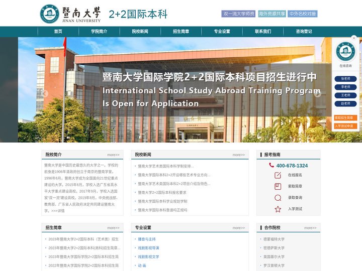The image size is (362, 271).
Task: Click the 海外资源共享 header tag
Action: pos(271,14)
